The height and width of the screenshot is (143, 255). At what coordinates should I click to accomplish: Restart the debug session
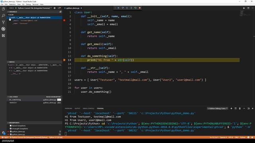tap(135, 8)
